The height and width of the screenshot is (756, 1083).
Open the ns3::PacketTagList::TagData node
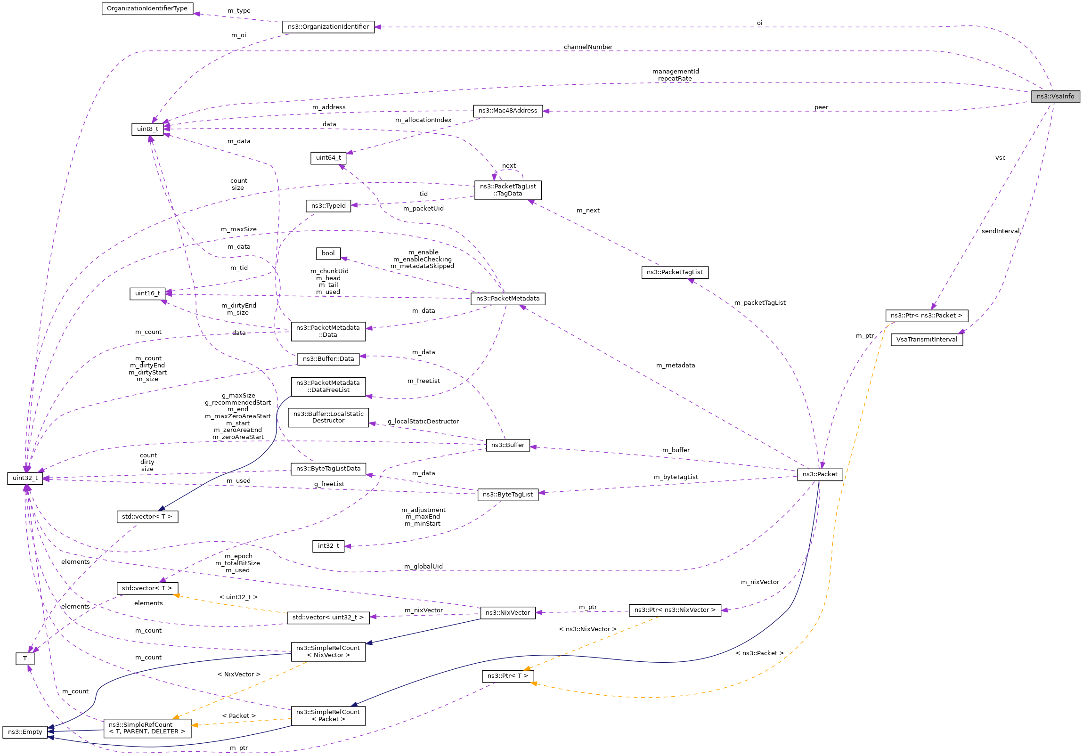tap(507, 190)
